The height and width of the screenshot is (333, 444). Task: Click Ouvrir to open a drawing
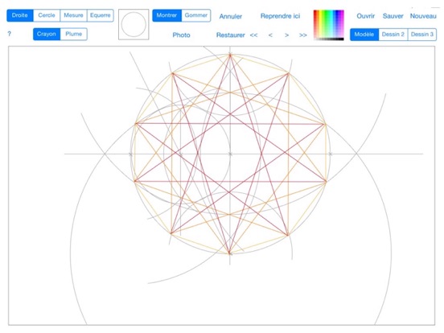click(365, 16)
